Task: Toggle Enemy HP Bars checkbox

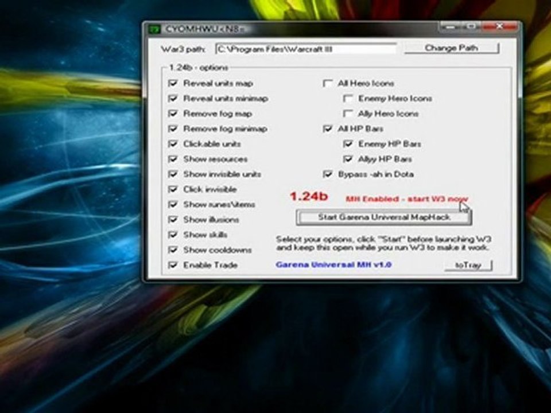Action: pos(348,143)
